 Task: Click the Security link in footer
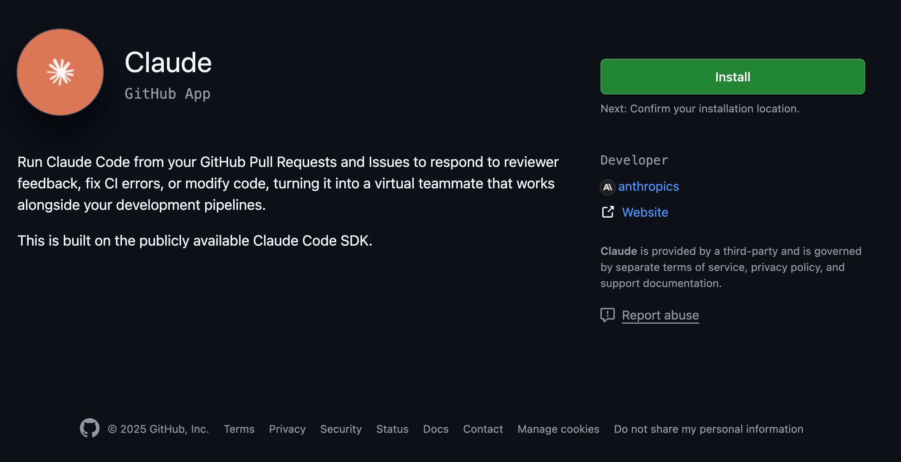[341, 429]
